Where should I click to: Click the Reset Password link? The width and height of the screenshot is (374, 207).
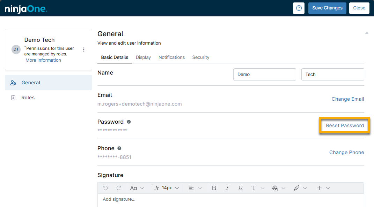(345, 125)
